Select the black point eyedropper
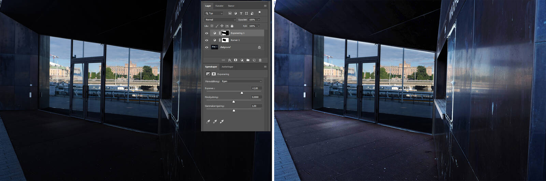Screen dimensions: 546x181 point(208,122)
